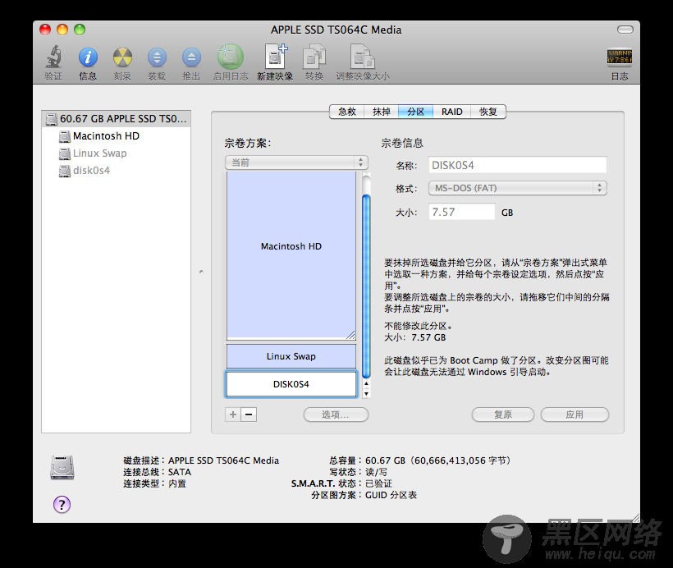Switch to the Partition (分区) tab
The height and width of the screenshot is (568, 673).
415,112
